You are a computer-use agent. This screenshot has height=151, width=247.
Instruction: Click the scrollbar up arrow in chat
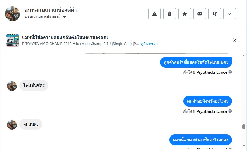point(244,56)
